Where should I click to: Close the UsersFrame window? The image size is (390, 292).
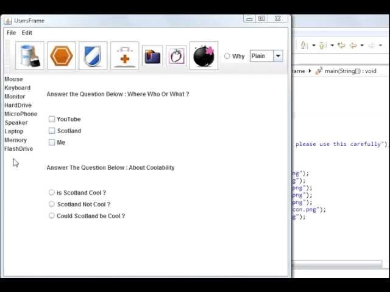(x=278, y=19)
